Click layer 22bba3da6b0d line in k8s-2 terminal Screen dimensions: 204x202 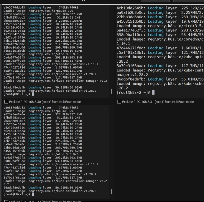pyautogui.click(x=160, y=17)
